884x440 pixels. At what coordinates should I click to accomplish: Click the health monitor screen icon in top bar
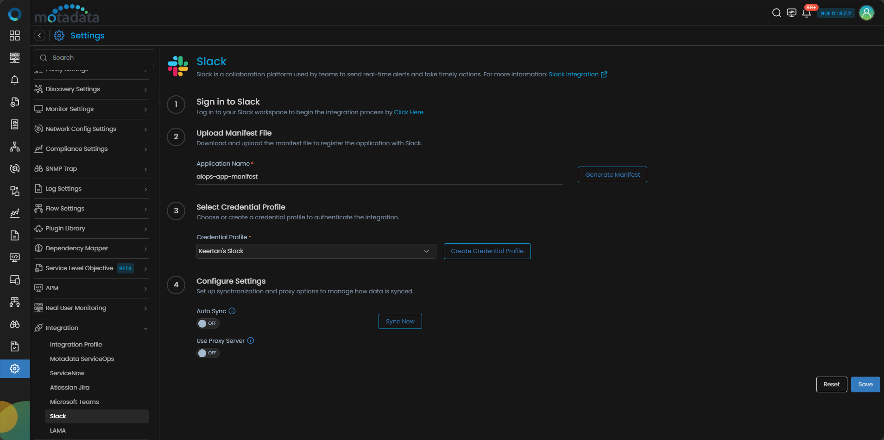point(792,13)
